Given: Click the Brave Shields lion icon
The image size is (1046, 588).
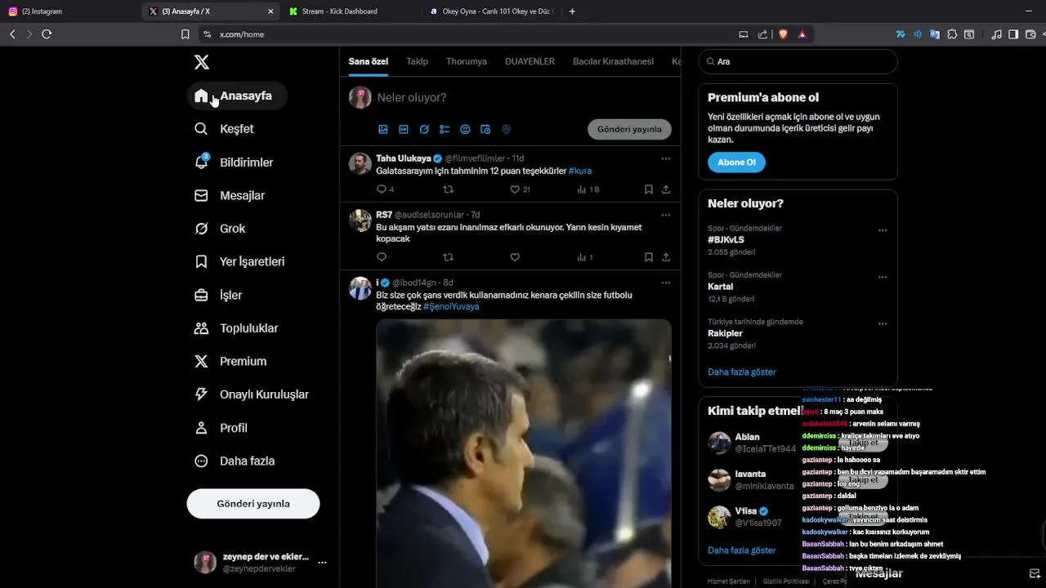Looking at the screenshot, I should (782, 34).
